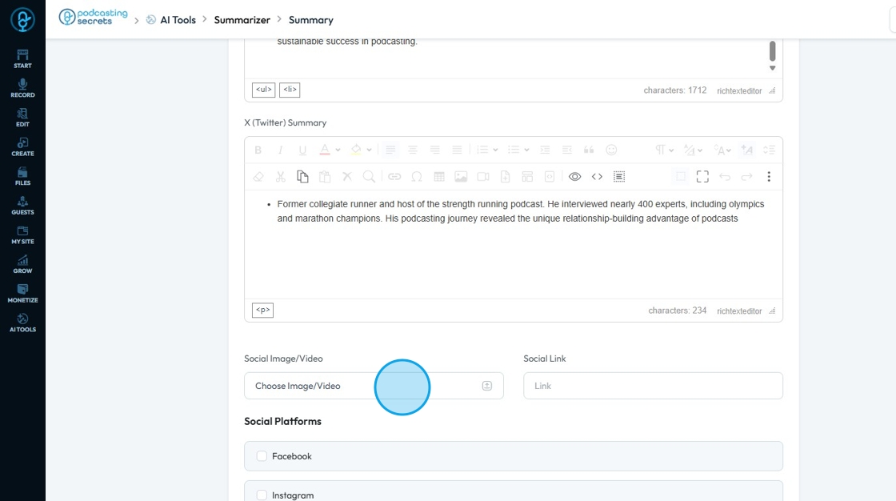Check the Facebook platform checkbox
Viewport: 896px width, 501px height.
(262, 456)
